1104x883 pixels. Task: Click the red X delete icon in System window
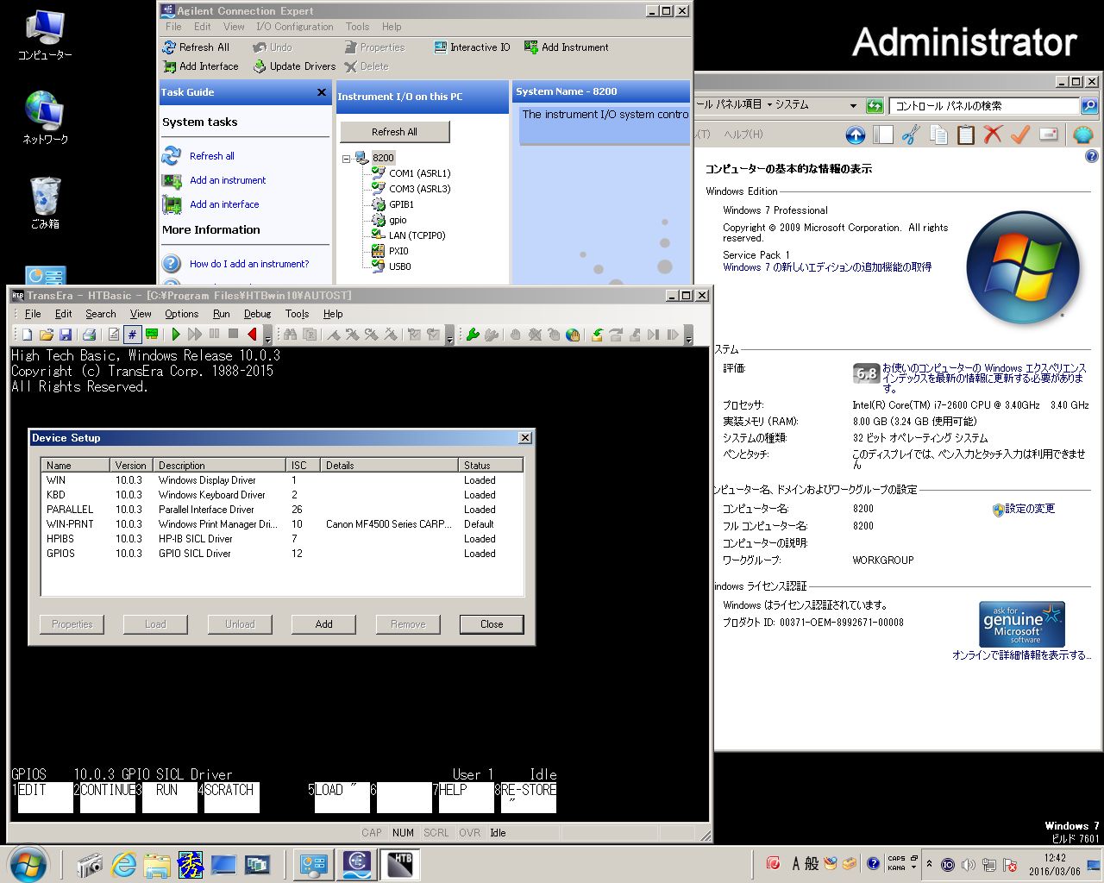[x=994, y=135]
